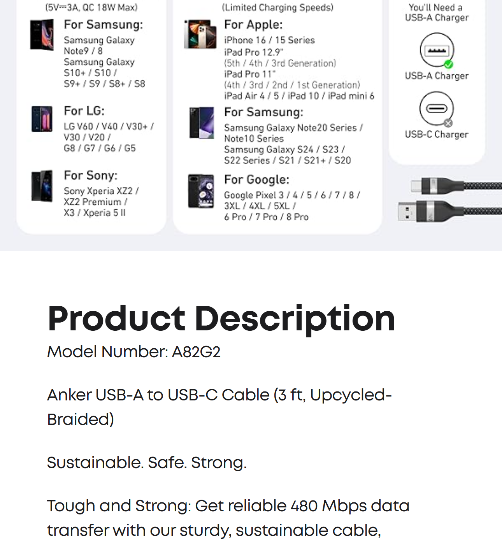
Task: Click the Product Description heading
Action: click(221, 319)
